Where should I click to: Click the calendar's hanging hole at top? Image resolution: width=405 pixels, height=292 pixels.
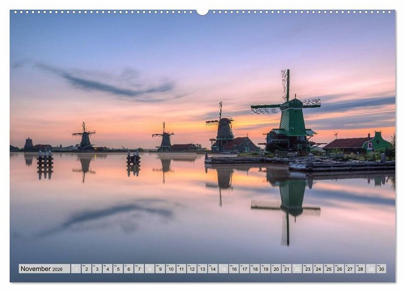pyautogui.click(x=202, y=12)
